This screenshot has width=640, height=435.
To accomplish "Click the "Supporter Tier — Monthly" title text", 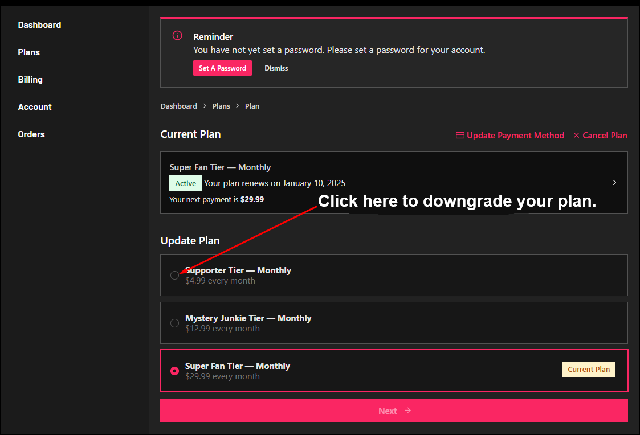I will tap(238, 270).
